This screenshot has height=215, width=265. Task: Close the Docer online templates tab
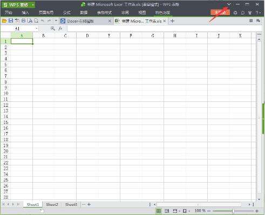coord(110,21)
